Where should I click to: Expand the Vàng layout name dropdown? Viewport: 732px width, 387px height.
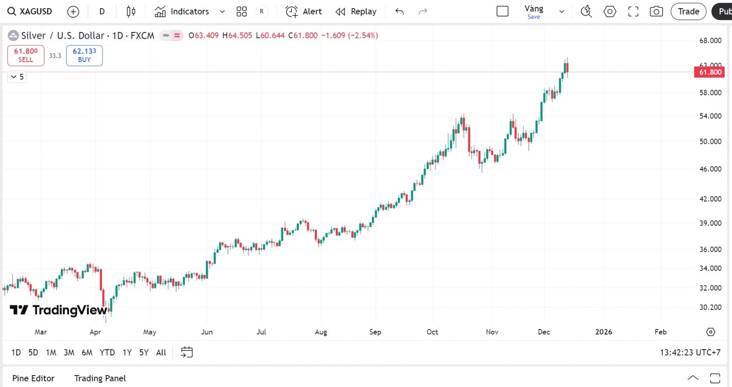point(562,12)
